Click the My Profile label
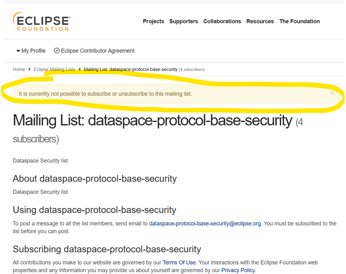 [33, 51]
